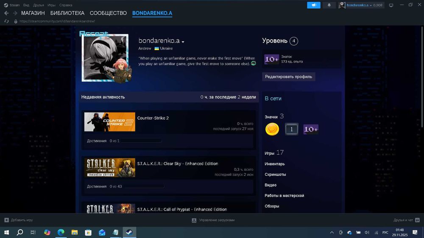Click S.T.A.L.K.E.R. Clear Sky thumbnail
This screenshot has width=424, height=238.
point(109,168)
